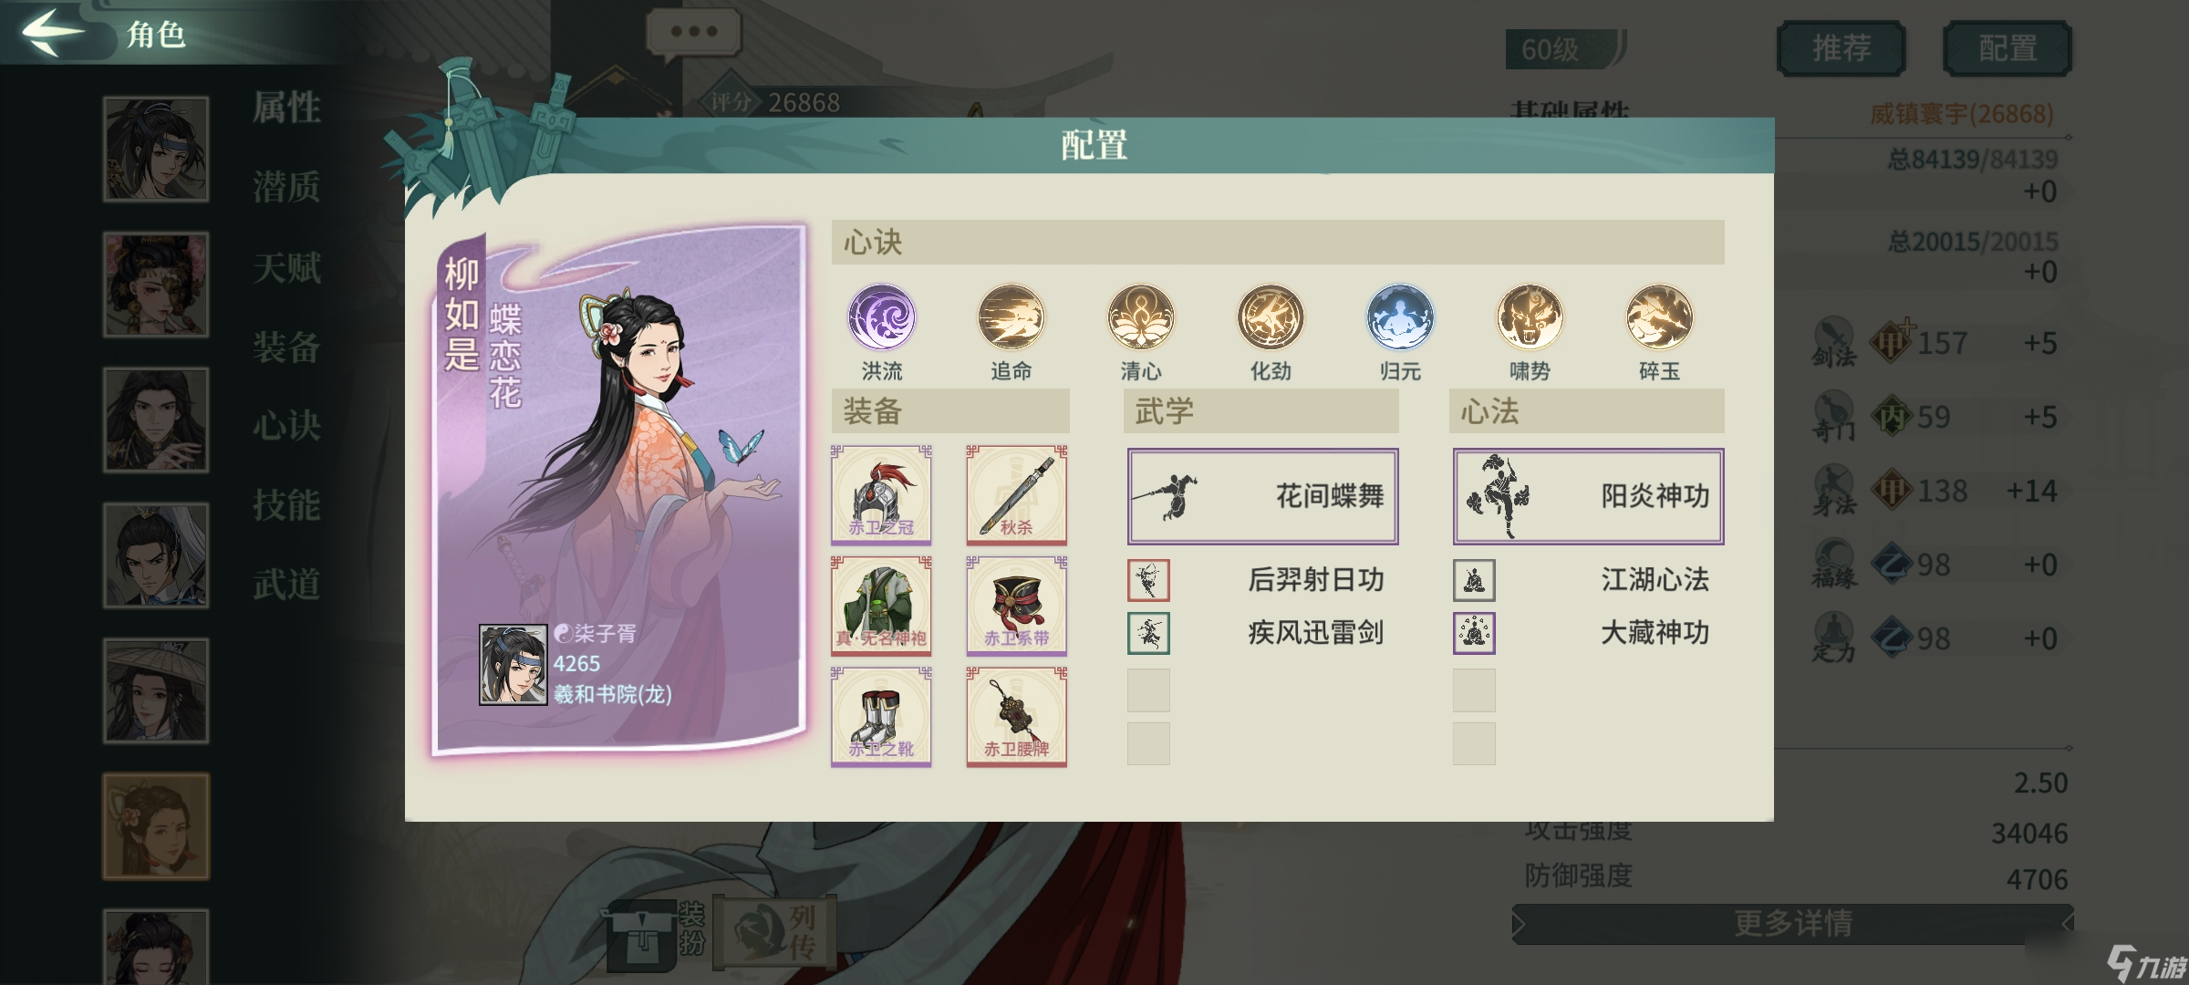The image size is (2189, 985).
Task: Choose the 归元 blue technique icon
Action: [1399, 317]
